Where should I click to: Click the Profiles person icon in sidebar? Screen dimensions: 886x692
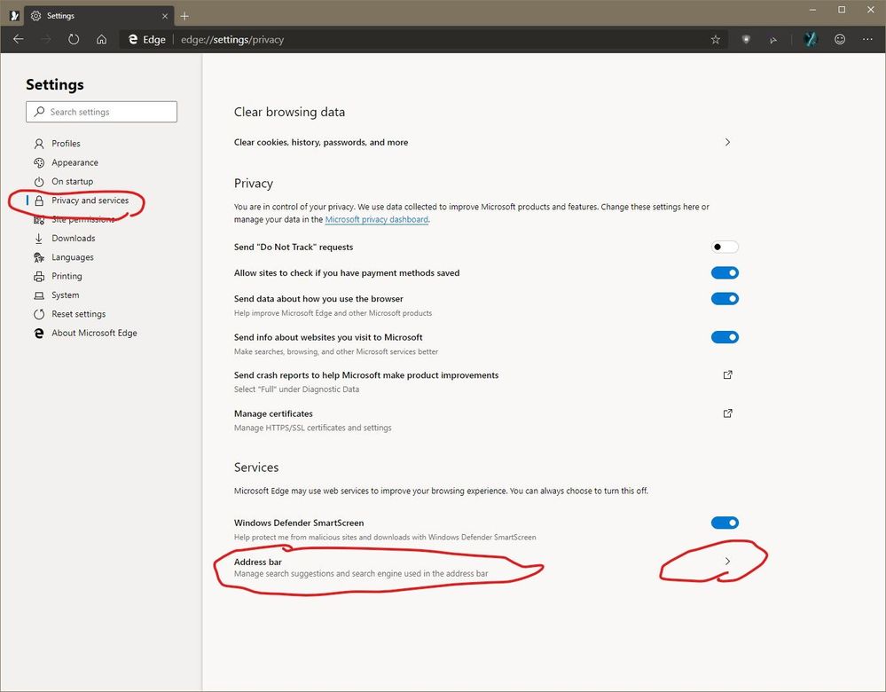pyautogui.click(x=39, y=144)
